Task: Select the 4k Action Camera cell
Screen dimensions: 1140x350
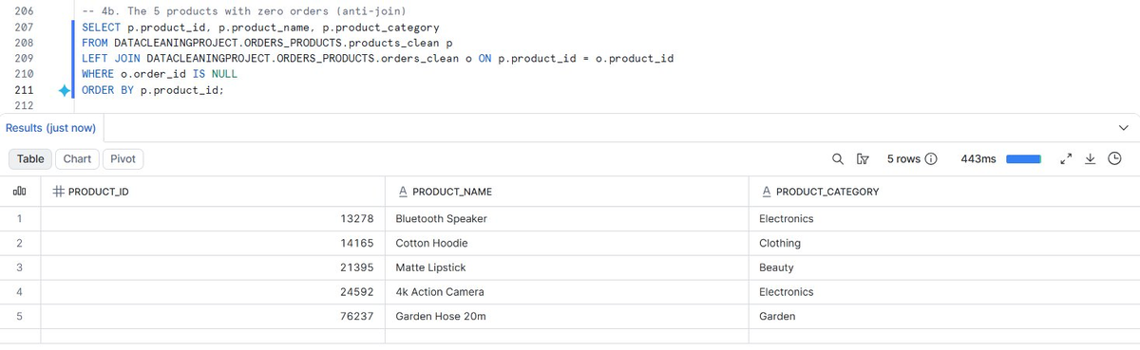Action: point(566,292)
